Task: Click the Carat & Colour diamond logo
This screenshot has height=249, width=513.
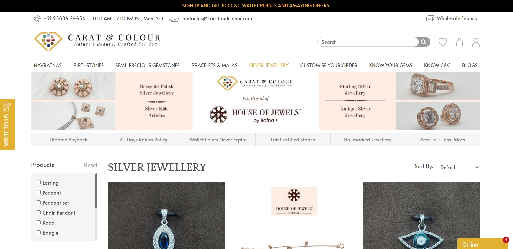Action: click(x=48, y=41)
